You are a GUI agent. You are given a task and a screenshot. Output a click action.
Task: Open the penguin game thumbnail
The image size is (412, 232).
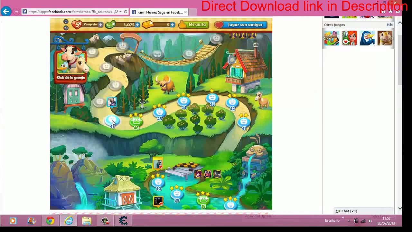tap(367, 38)
